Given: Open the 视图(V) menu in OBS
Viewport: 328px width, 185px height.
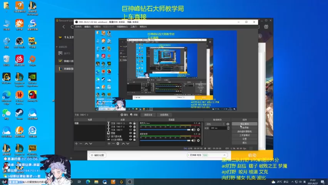Looking at the screenshot, I should (x=97, y=27).
